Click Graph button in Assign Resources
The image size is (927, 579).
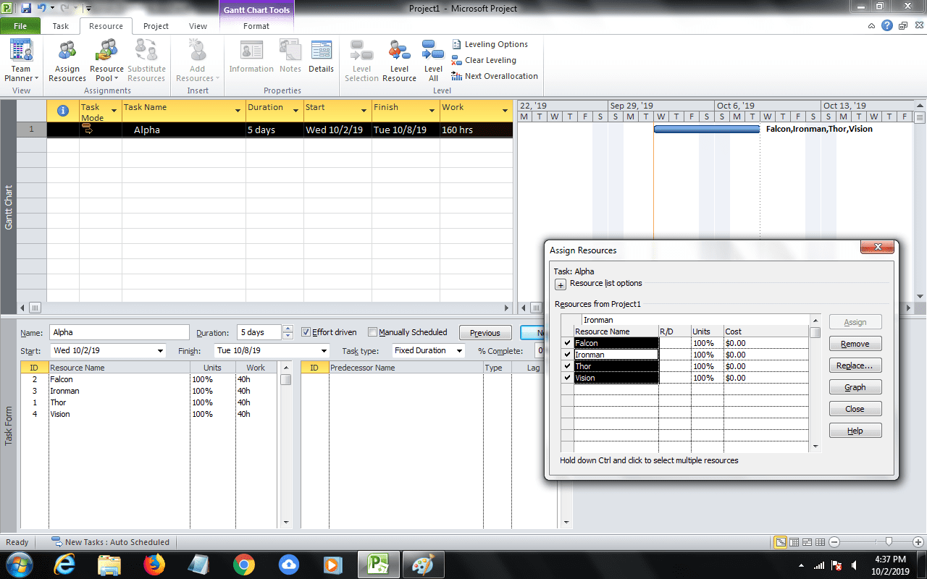(855, 387)
